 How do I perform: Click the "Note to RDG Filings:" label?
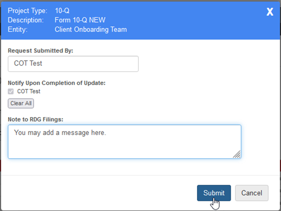point(35,119)
